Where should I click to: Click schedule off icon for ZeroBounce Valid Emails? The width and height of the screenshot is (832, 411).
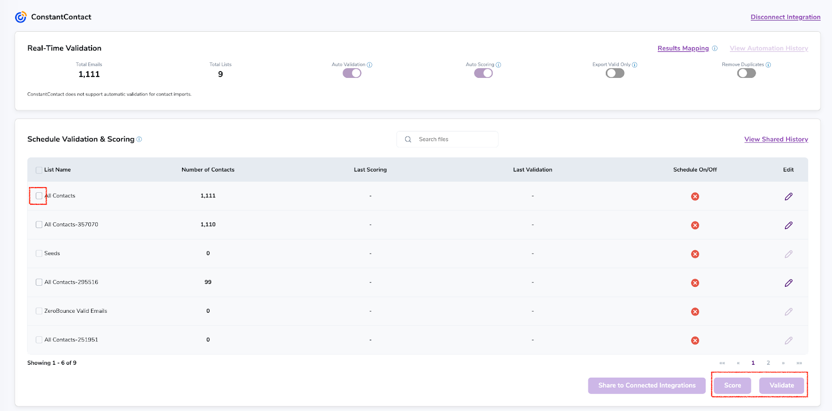click(x=695, y=312)
